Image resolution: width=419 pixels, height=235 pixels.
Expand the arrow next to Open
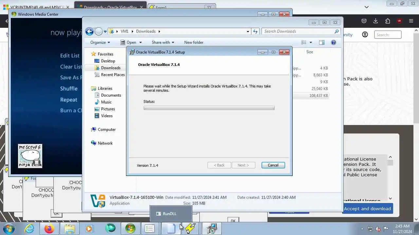point(140,42)
